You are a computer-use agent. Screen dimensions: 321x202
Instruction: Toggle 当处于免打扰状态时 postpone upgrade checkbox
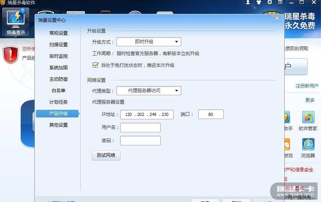pyautogui.click(x=95, y=65)
